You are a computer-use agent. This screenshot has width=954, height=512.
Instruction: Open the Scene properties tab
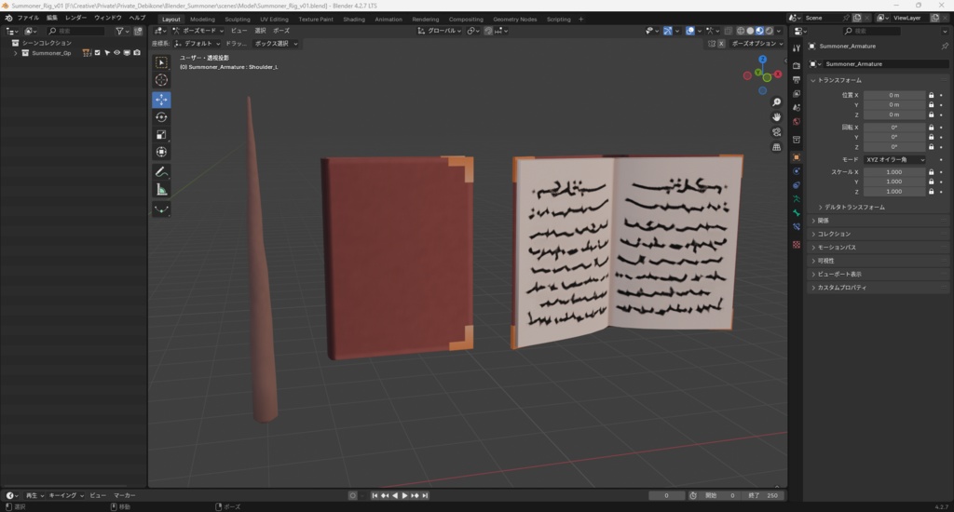click(x=797, y=108)
